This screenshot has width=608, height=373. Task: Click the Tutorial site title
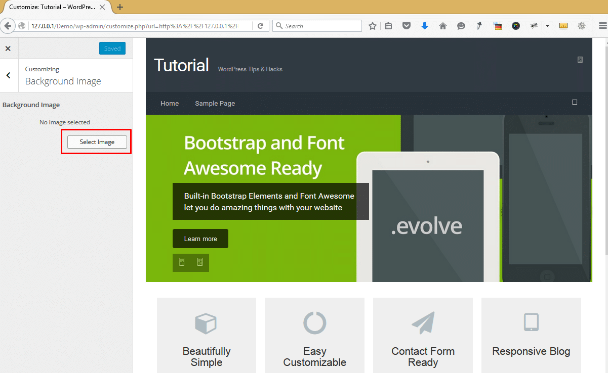point(181,65)
